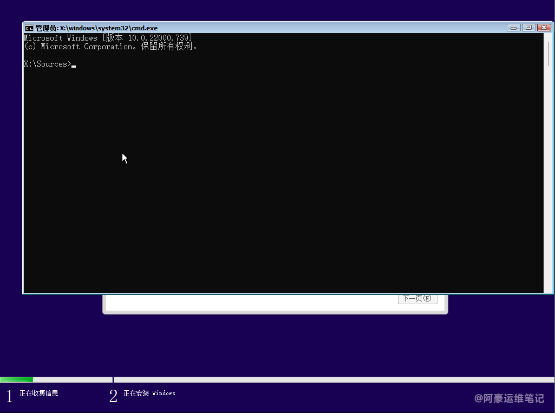Viewport: 555px width, 413px height.
Task: Click the @阿豪运维笔记 watermark text
Action: pyautogui.click(x=509, y=398)
